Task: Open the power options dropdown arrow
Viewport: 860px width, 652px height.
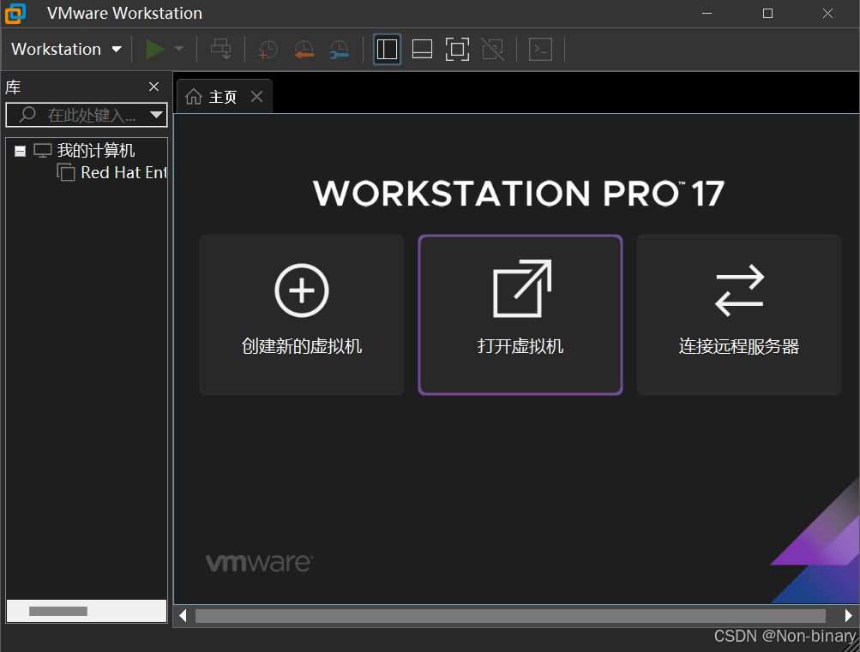Action: coord(179,50)
